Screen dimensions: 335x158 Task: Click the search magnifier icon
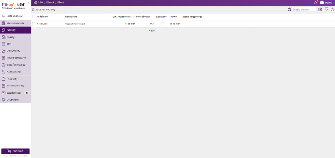point(290,9)
